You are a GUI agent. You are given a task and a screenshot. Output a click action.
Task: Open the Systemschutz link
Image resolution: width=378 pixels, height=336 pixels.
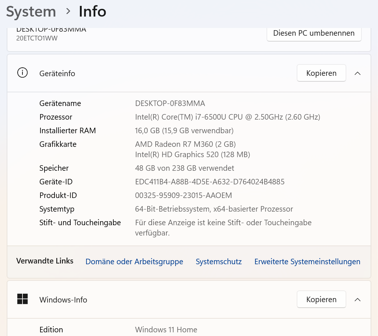219,262
